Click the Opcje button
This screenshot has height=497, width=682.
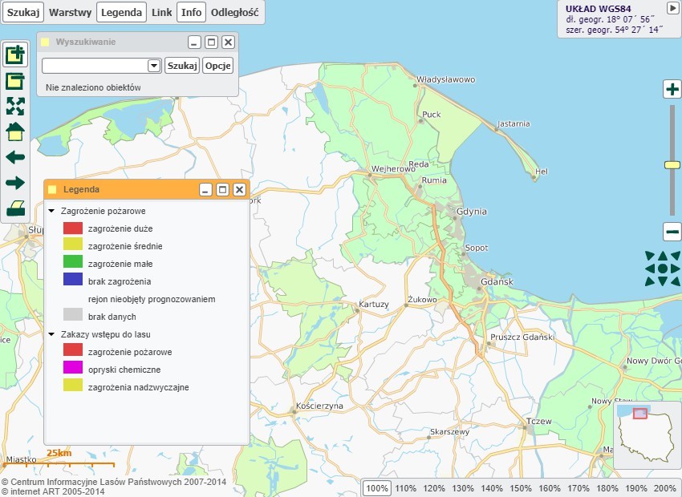218,66
